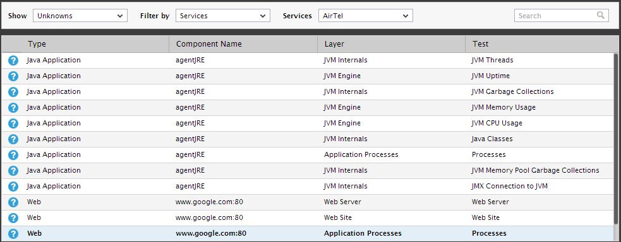Click the search magnifier icon
Image resolution: width=621 pixels, height=242 pixels.
601,15
